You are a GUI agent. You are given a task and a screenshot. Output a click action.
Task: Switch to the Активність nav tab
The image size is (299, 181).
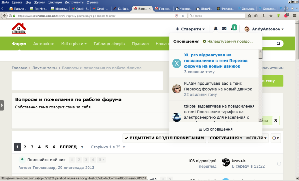coord(44,44)
